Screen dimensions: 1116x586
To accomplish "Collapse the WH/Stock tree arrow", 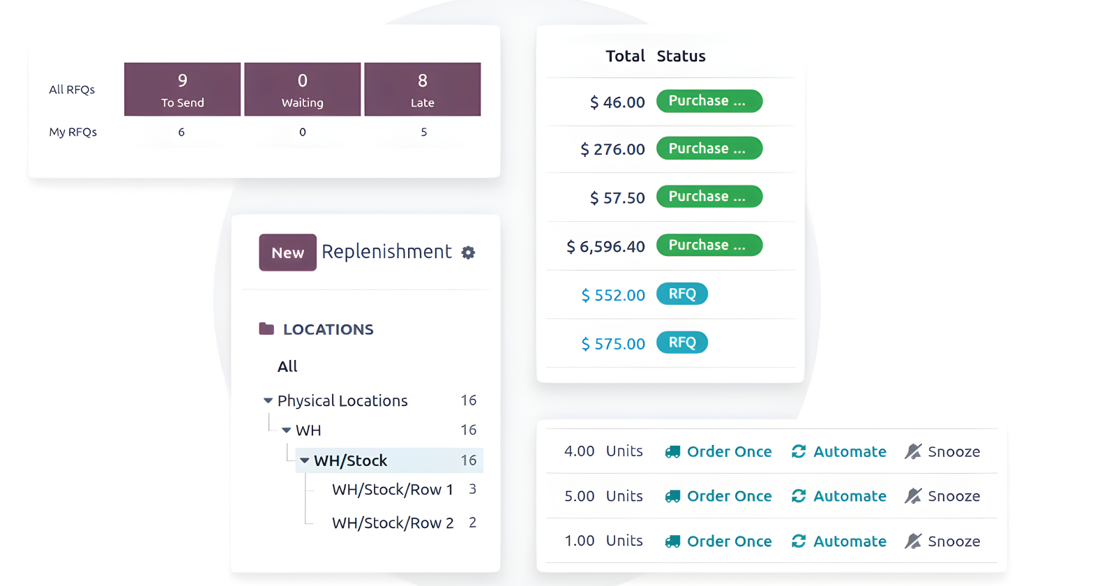I will coord(304,460).
